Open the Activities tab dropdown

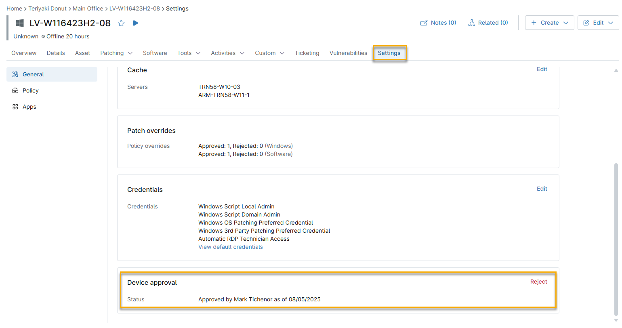tap(227, 53)
